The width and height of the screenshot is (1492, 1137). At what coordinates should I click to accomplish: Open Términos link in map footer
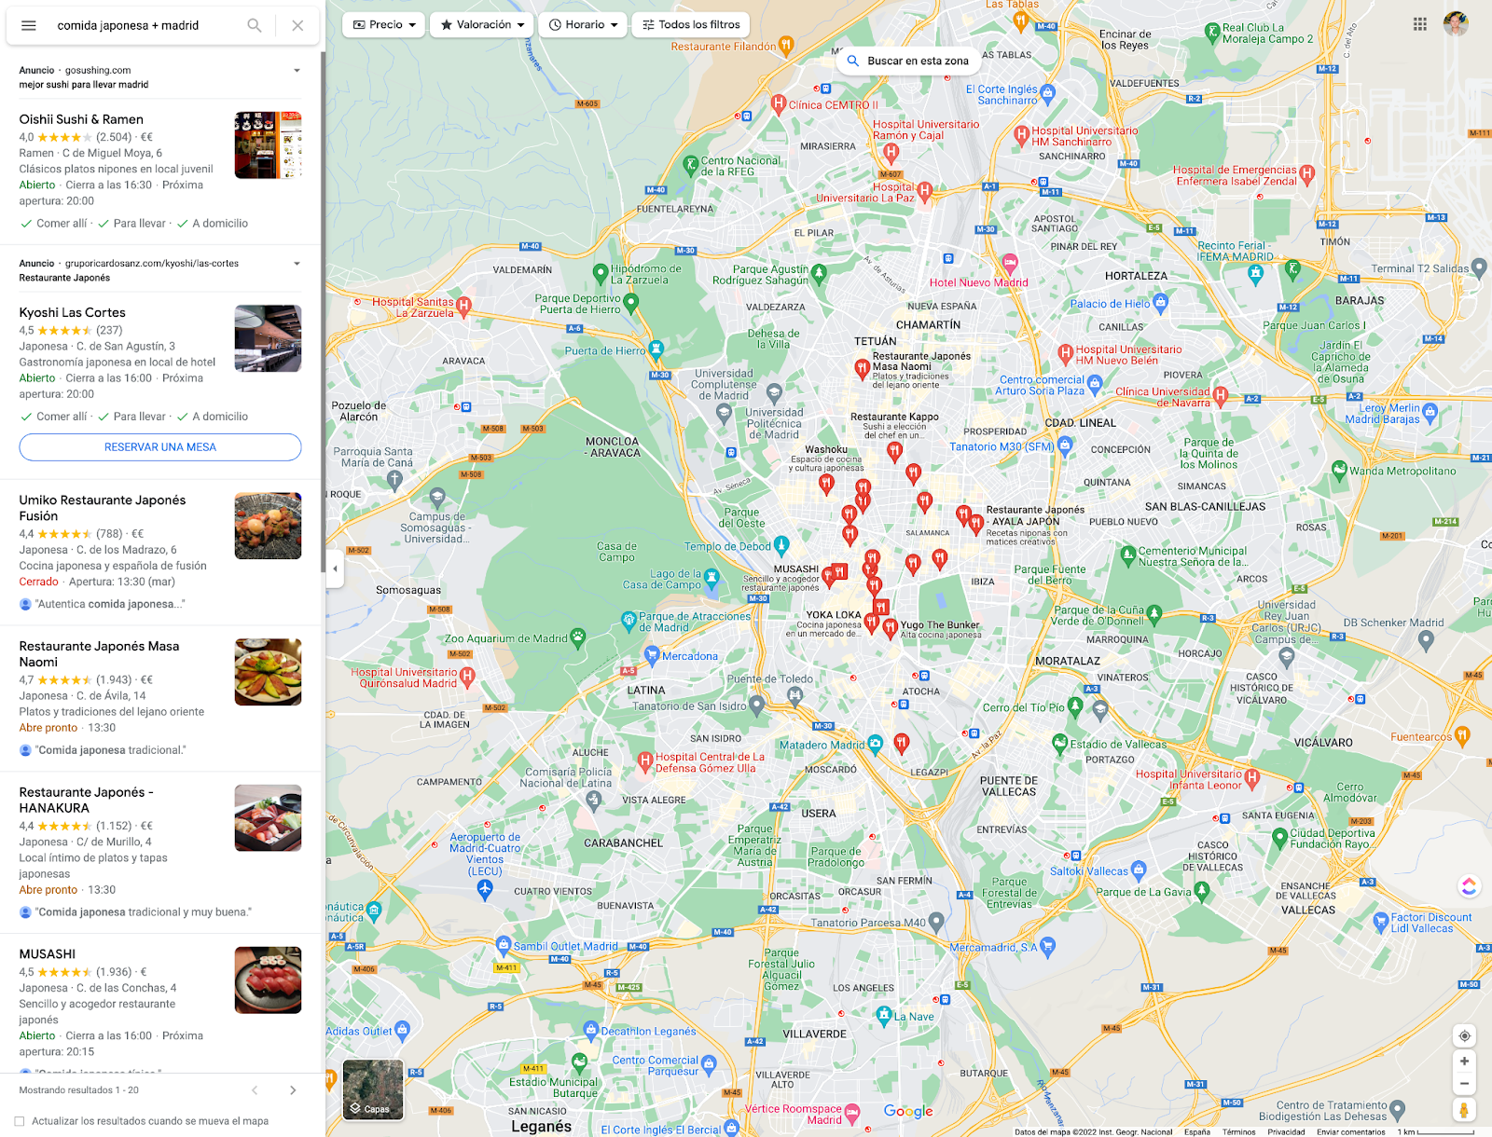[1238, 1131]
